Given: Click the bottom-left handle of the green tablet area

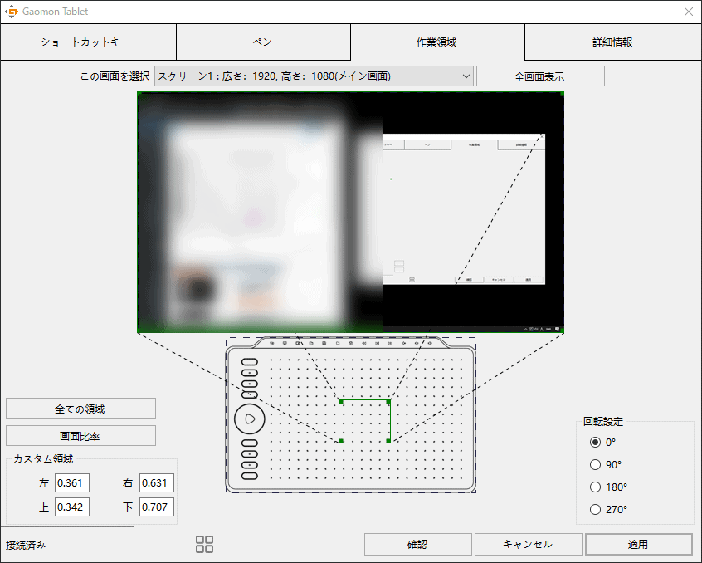Looking at the screenshot, I should (341, 441).
